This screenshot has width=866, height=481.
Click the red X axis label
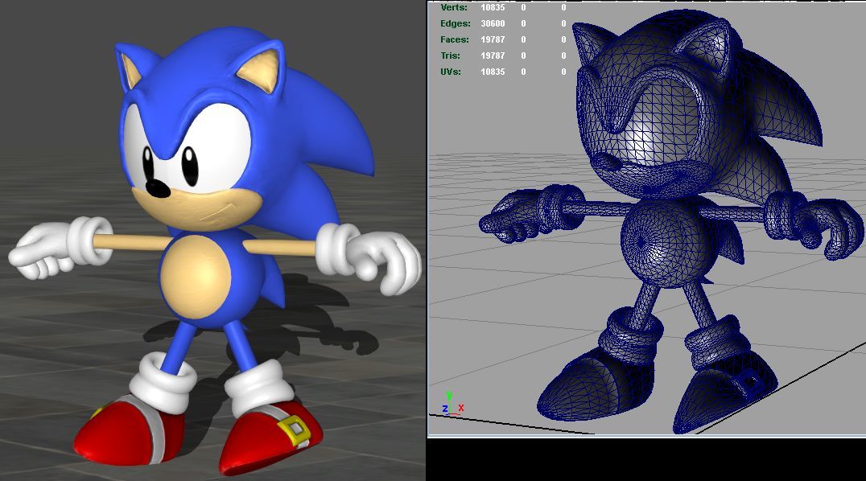pos(461,409)
